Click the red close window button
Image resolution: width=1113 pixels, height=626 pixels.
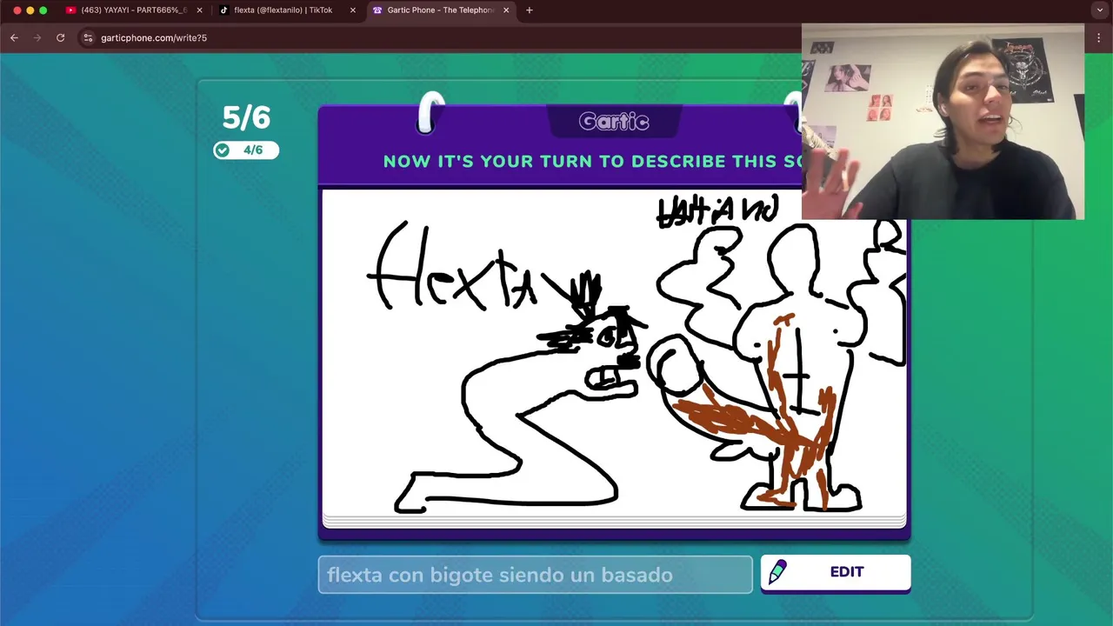pos(17,10)
